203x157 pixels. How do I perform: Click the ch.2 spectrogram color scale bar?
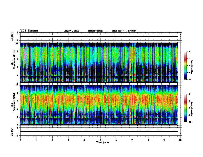coord(185,108)
